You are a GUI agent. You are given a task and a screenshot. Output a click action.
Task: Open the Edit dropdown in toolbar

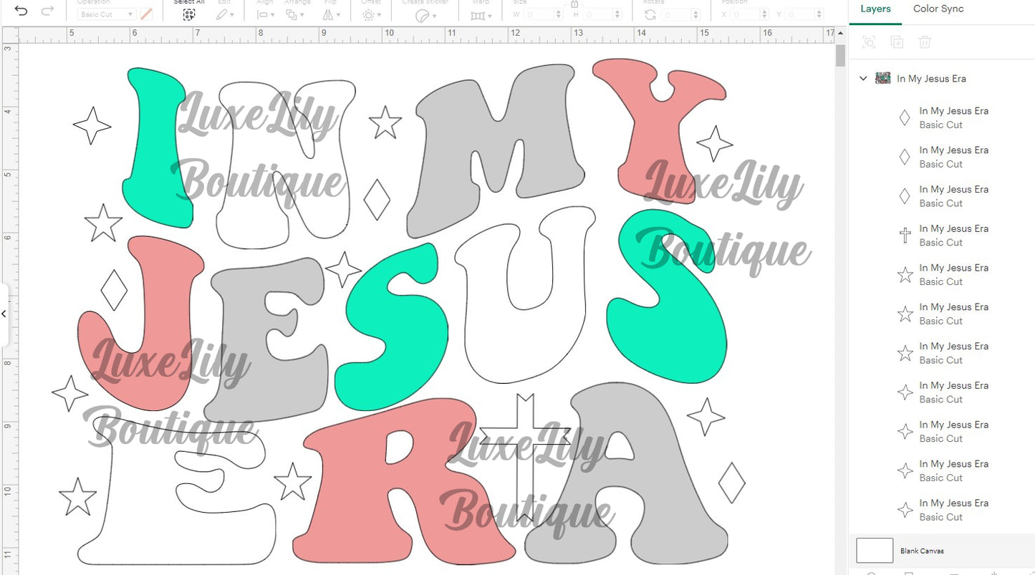click(x=226, y=14)
